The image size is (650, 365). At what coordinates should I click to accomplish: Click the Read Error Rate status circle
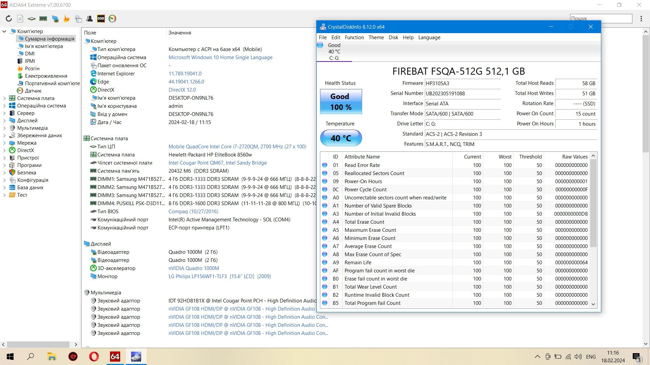coord(325,165)
